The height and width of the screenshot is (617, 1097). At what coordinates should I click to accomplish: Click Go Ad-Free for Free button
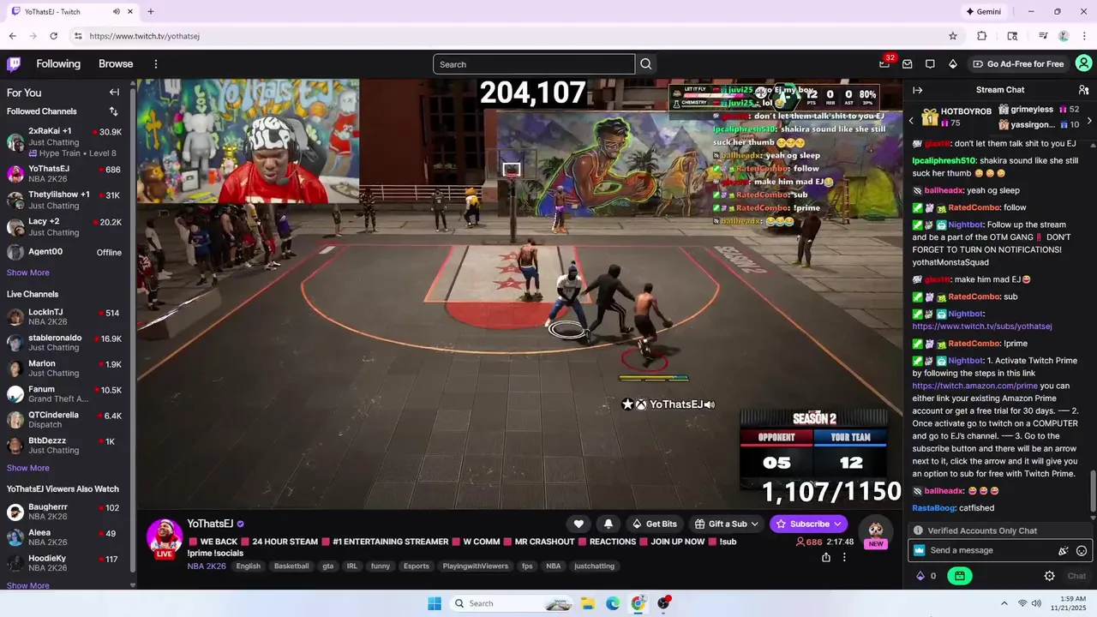coord(1018,64)
